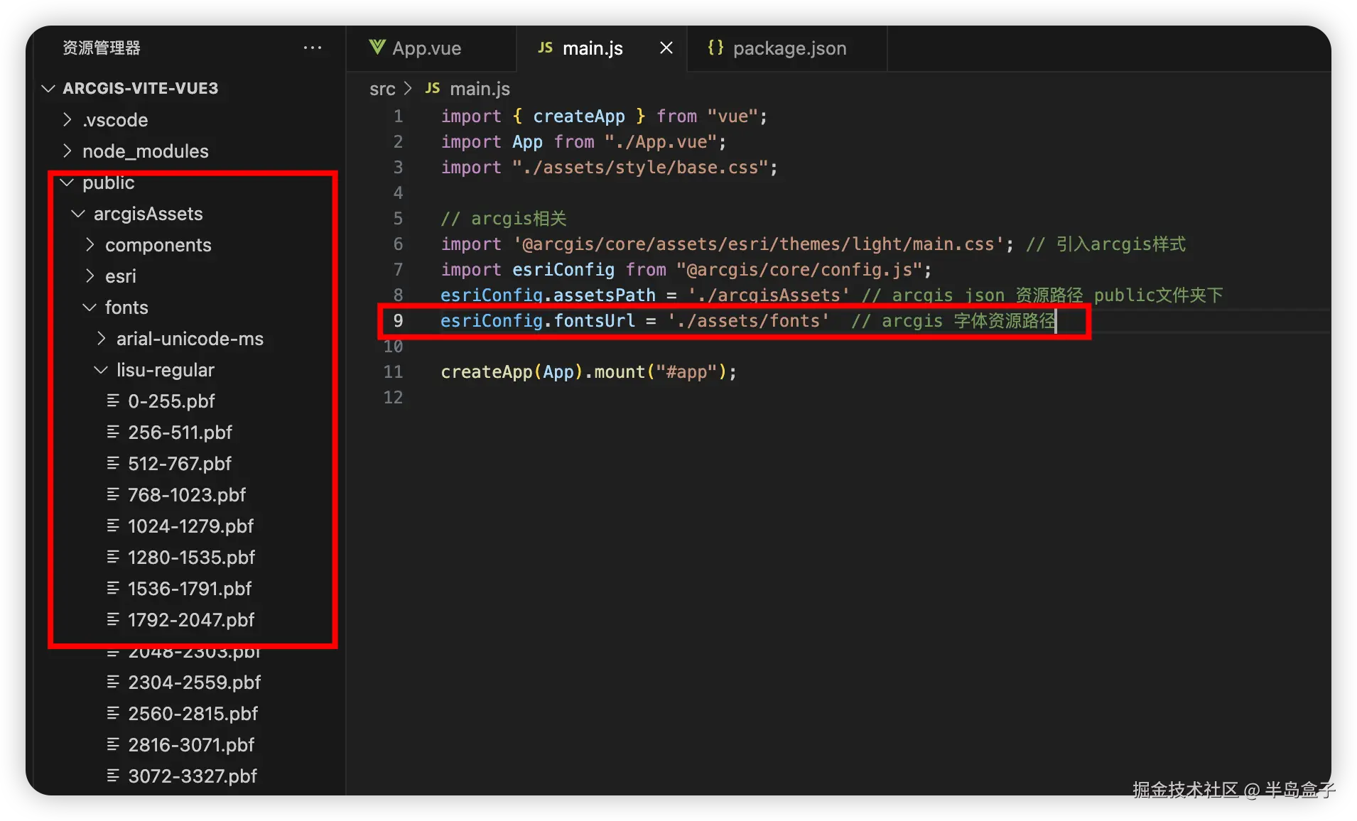The image size is (1357, 821).
Task: Open the 1024-1279.pbf file
Action: pyautogui.click(x=191, y=526)
